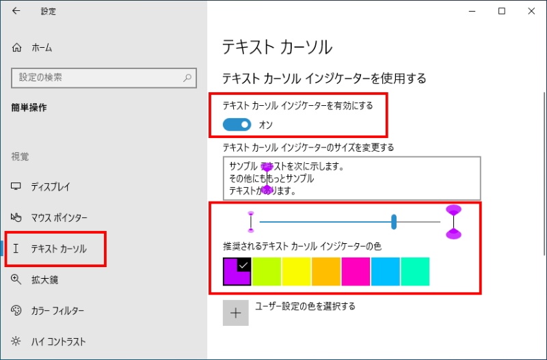The height and width of the screenshot is (360, 547).
Task: Select テキスト カーソル in sidebar
Action: pos(59,249)
